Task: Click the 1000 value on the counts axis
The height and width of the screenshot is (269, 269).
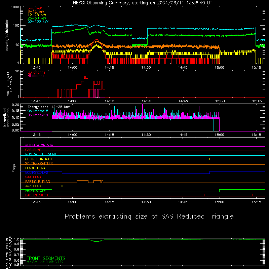Action: (15, 7)
